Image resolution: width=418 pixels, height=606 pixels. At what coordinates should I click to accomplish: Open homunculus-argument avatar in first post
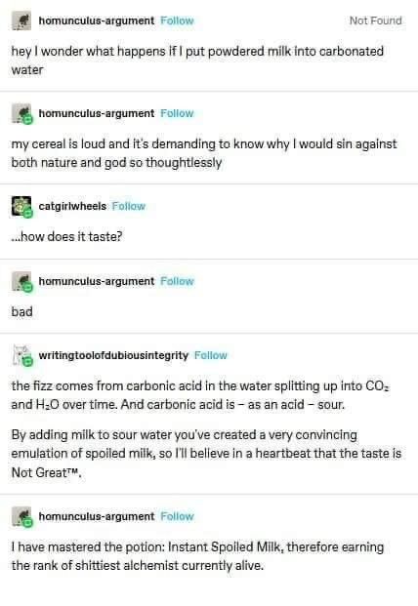[x=21, y=20]
